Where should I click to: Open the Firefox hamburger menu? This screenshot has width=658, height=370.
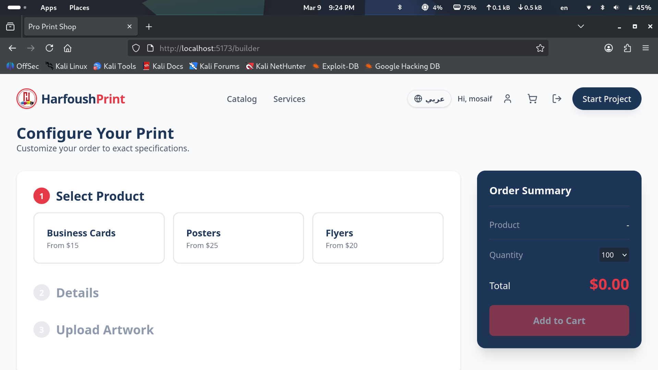pyautogui.click(x=646, y=48)
